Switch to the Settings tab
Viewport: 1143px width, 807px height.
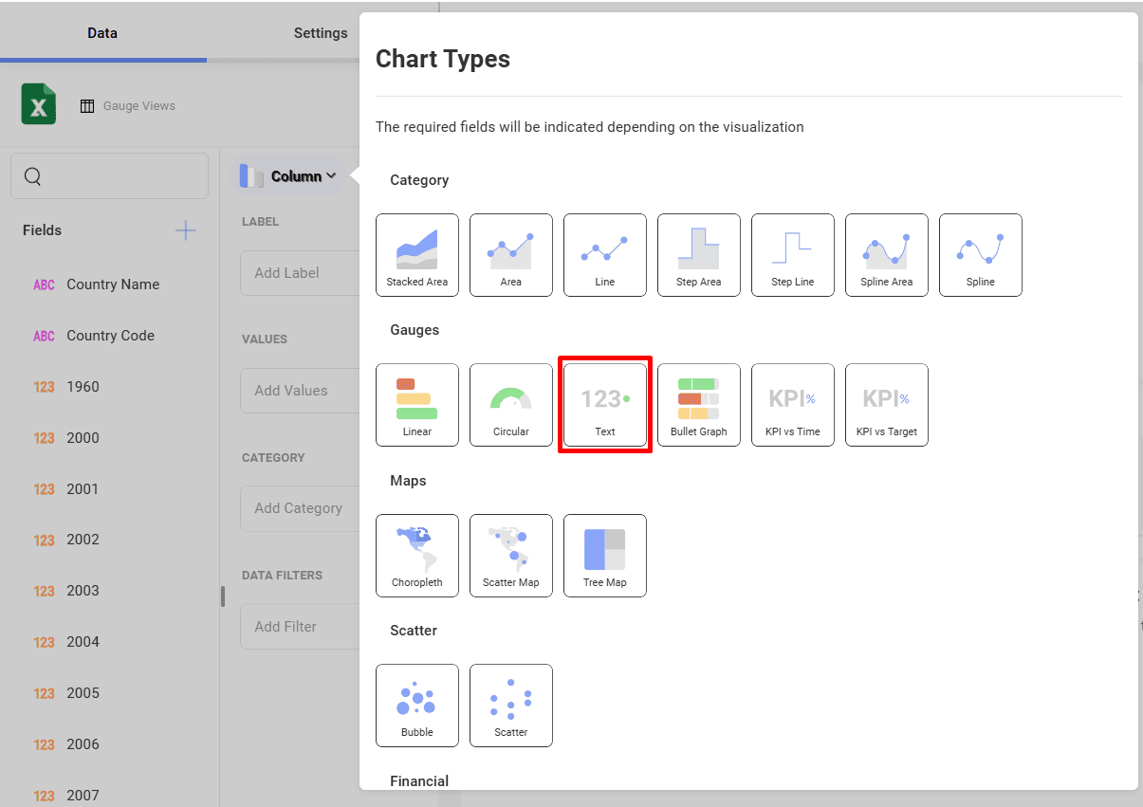[x=321, y=33]
